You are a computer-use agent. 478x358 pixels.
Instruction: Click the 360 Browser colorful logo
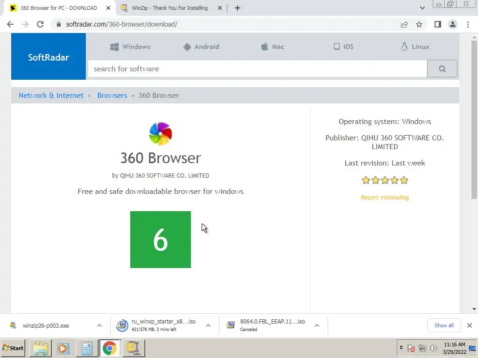point(161,134)
